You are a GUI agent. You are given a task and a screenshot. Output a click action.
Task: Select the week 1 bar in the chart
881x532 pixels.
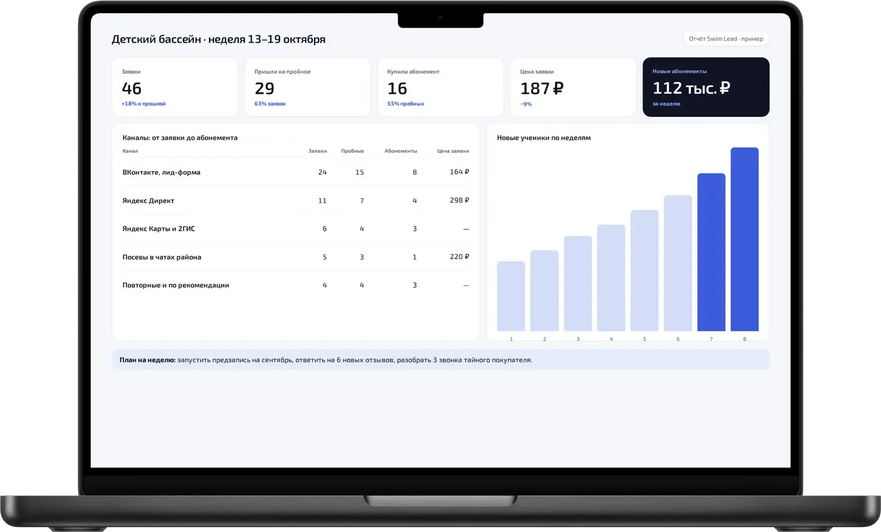(x=511, y=296)
